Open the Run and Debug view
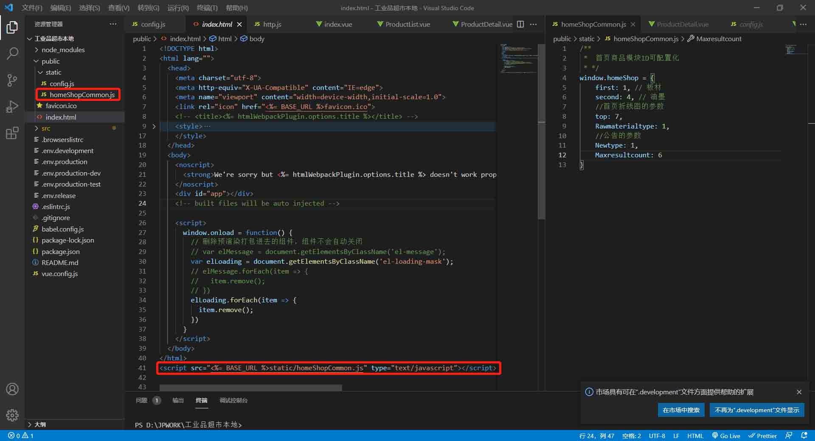 (x=12, y=107)
